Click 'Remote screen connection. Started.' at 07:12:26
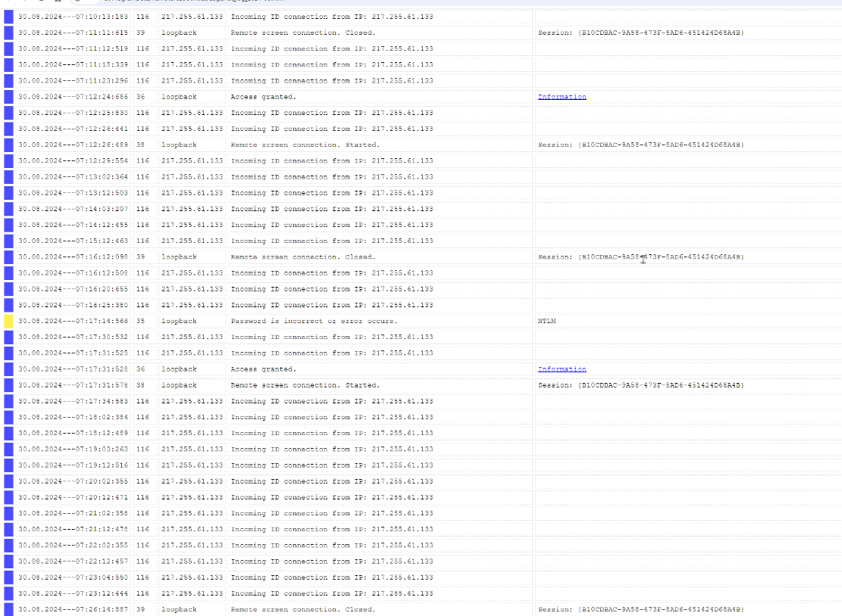This screenshot has height=616, width=842. pos(305,145)
